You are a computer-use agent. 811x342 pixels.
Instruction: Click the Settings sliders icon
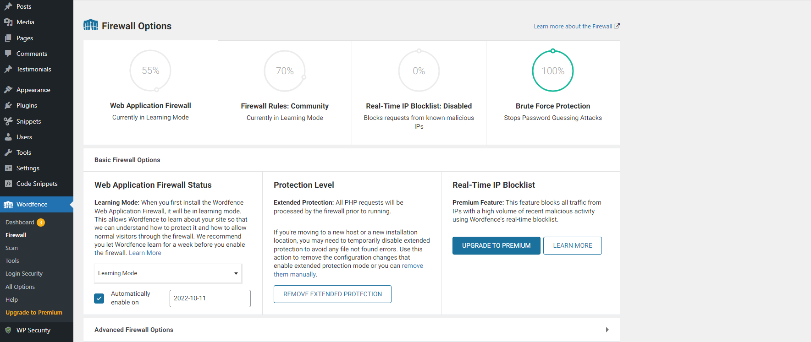8,168
